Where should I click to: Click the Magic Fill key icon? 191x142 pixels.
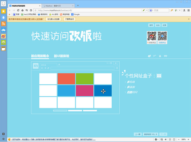172,10
